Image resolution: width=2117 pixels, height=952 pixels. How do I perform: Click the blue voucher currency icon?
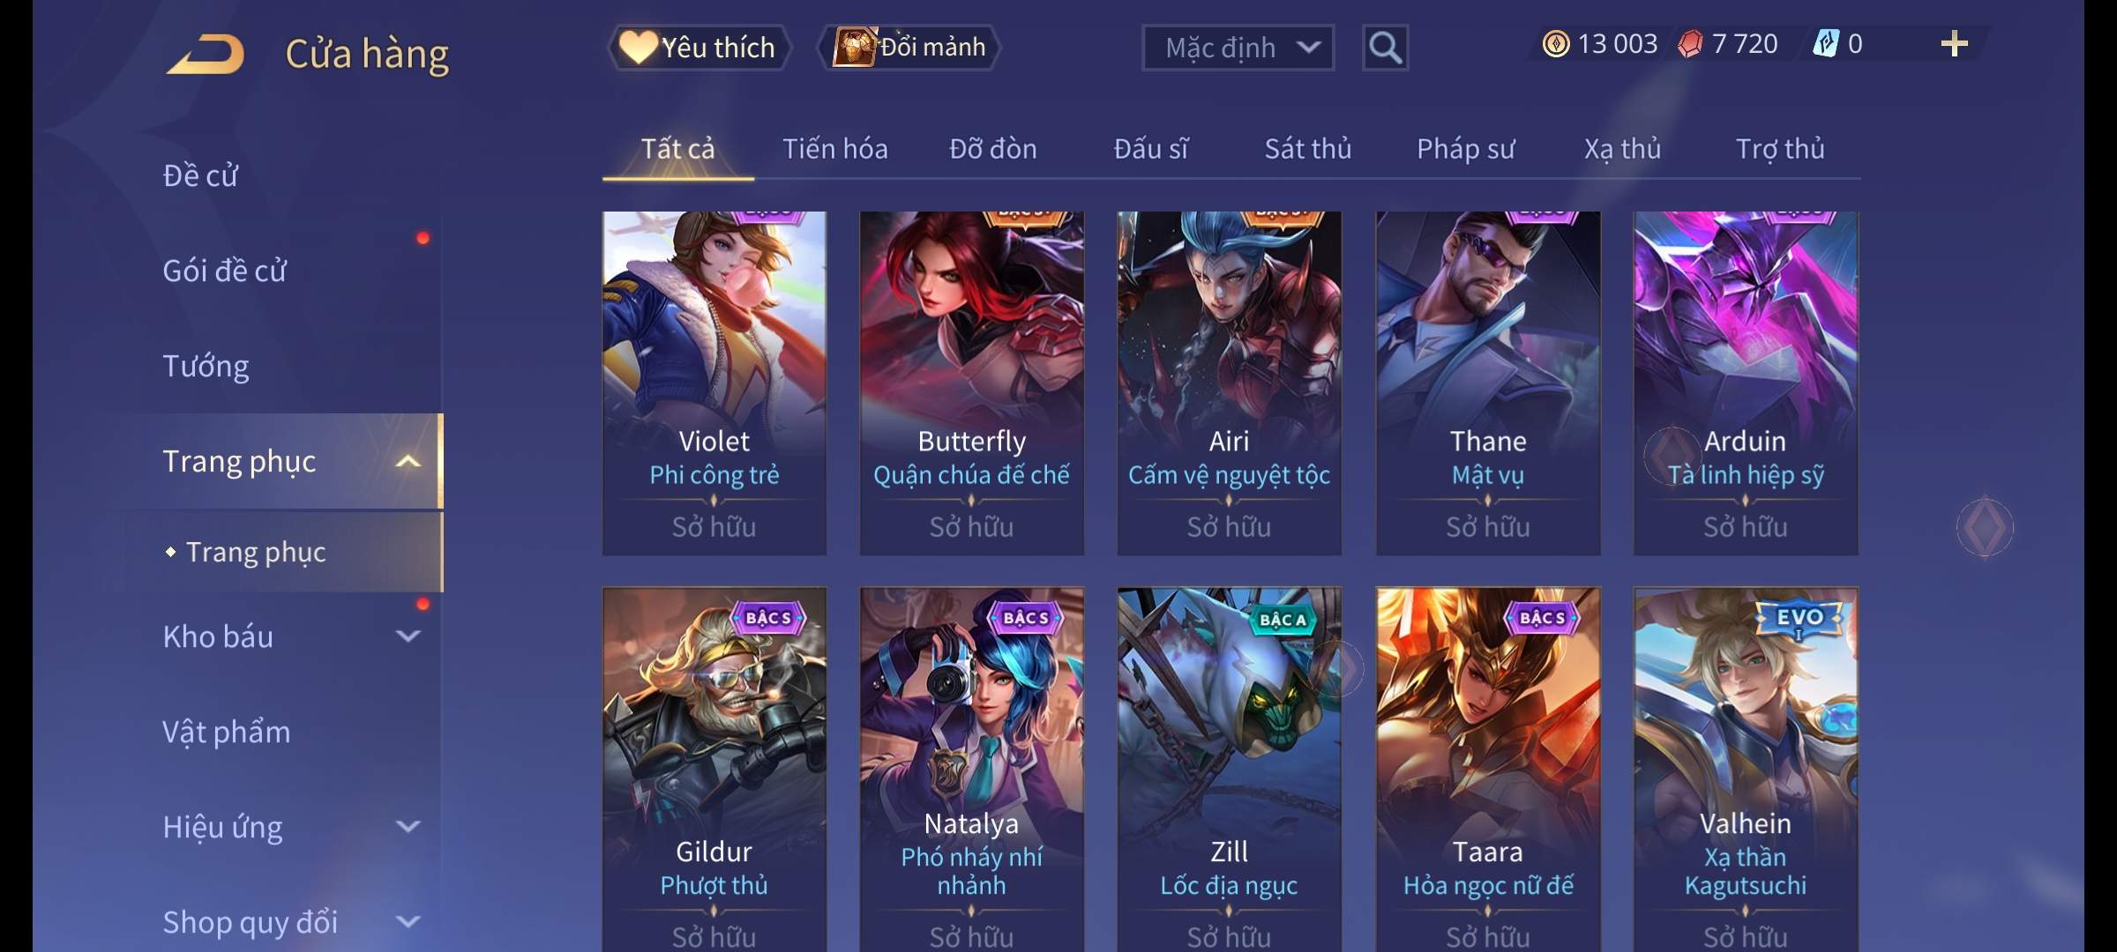[x=1825, y=44]
